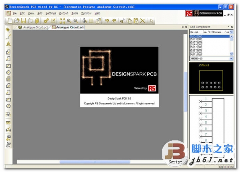
Task: Create a new design with New icon
Action: pyautogui.click(x=10, y=21)
